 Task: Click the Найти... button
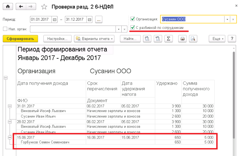point(130,39)
